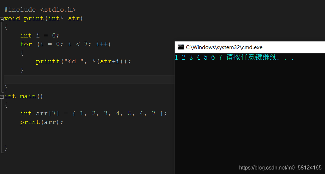Click 'void print(int* str)' function signature

[44, 18]
